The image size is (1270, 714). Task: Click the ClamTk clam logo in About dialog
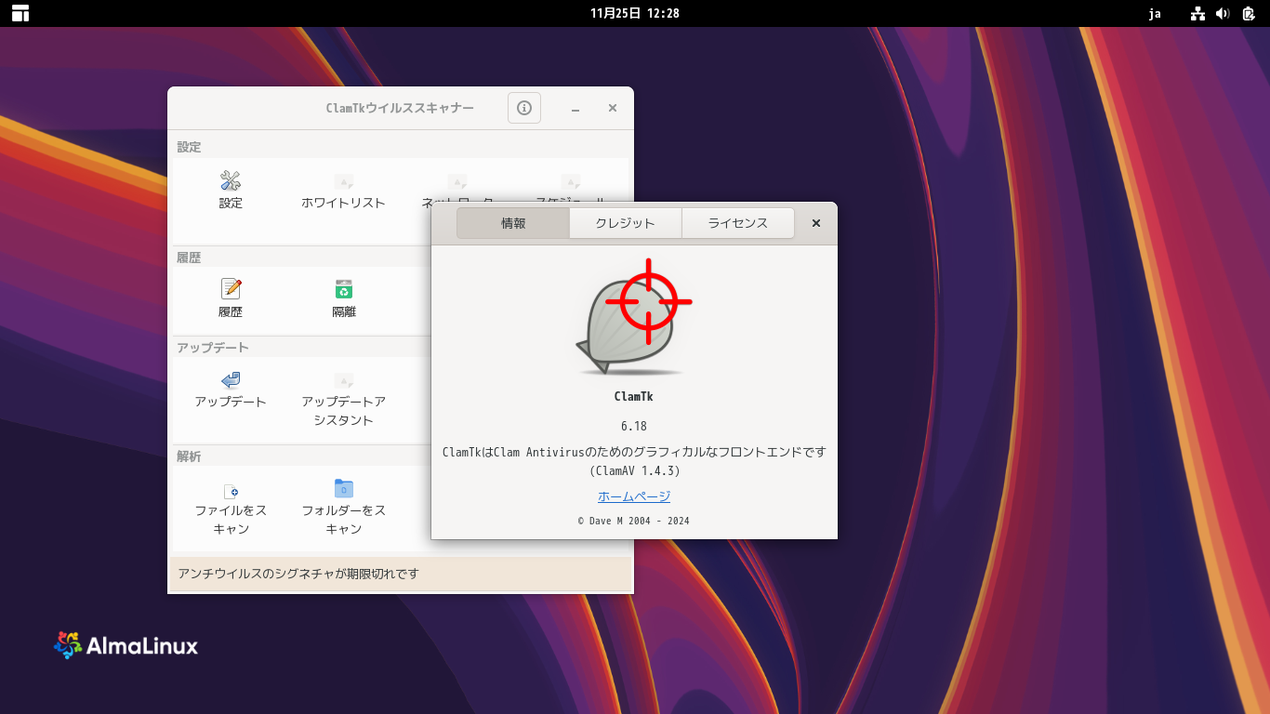point(634,317)
